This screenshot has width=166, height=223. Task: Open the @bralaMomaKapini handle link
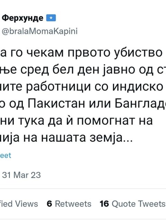(39, 31)
